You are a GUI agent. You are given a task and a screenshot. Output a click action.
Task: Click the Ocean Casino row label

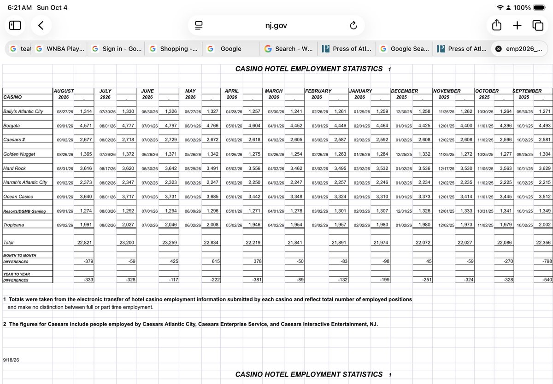18,197
